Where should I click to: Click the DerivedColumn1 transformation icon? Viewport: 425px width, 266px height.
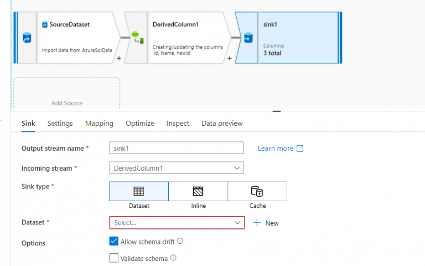coord(136,38)
